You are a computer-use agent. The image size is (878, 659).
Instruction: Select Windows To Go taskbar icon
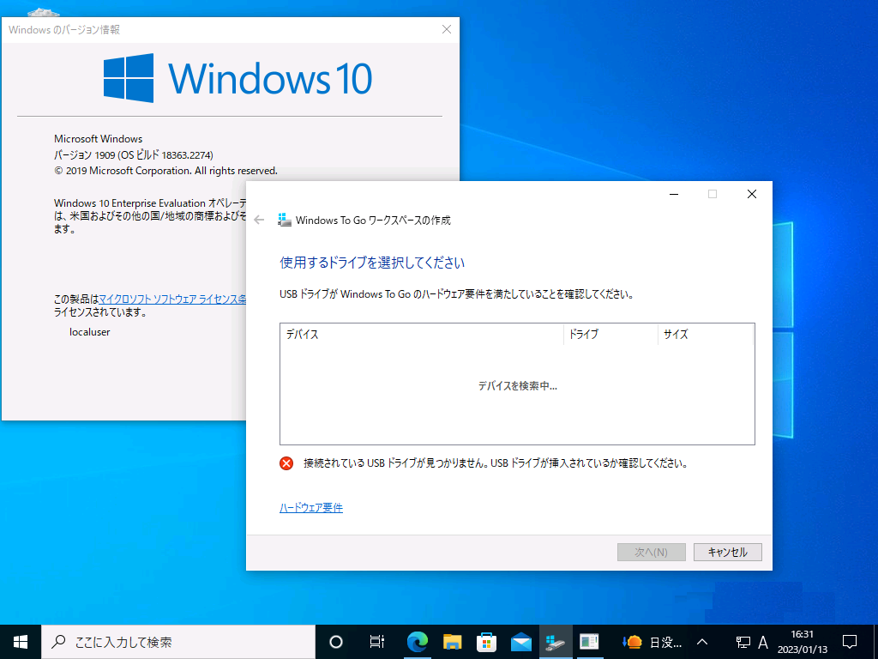(x=555, y=641)
